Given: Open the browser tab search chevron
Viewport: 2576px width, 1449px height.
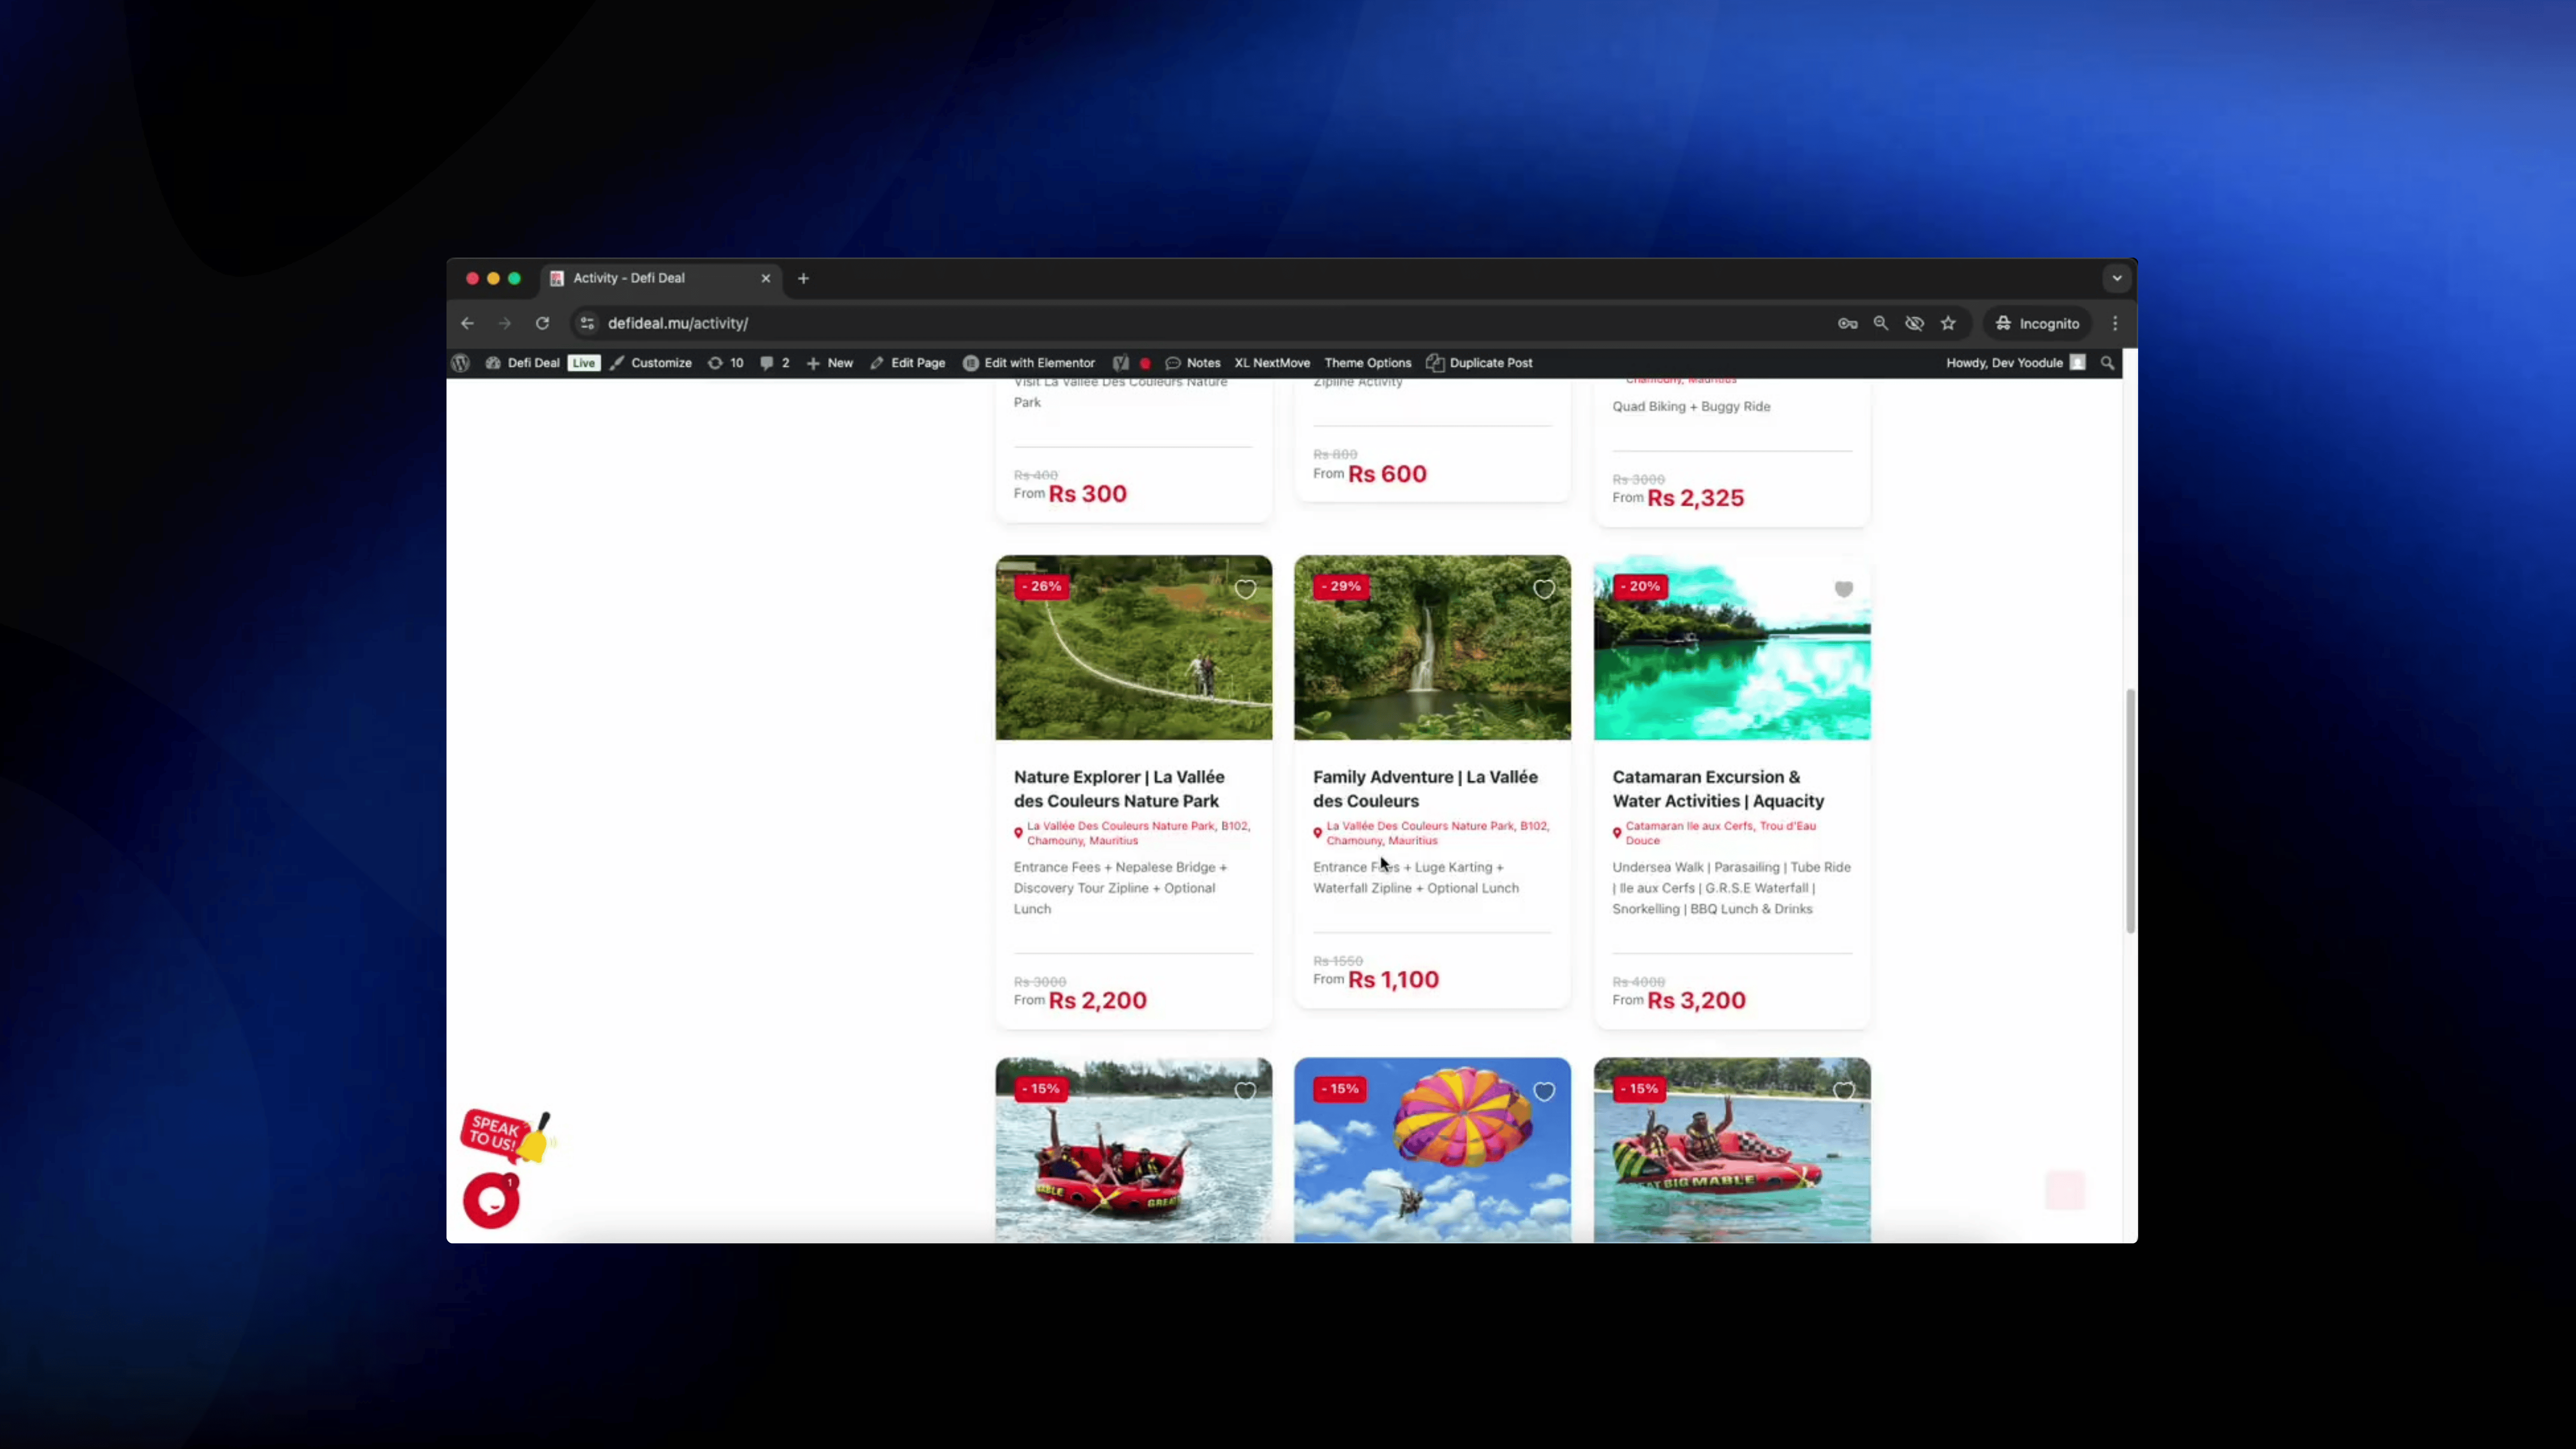Looking at the screenshot, I should (x=2116, y=278).
